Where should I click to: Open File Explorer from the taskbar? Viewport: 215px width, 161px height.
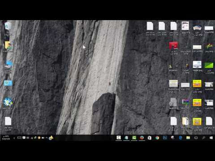coord(188,138)
